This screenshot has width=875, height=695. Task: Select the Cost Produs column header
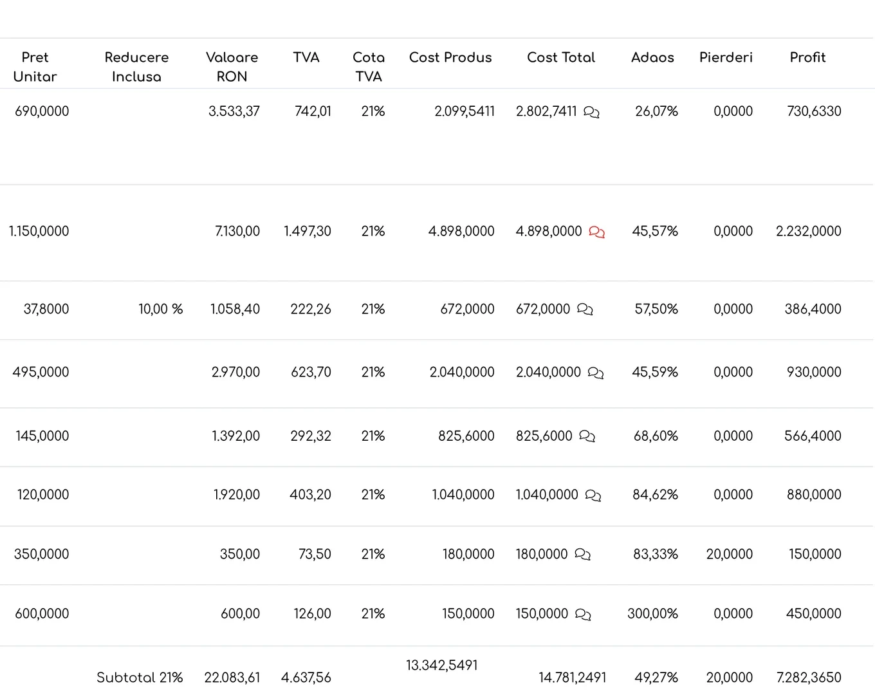(x=450, y=57)
